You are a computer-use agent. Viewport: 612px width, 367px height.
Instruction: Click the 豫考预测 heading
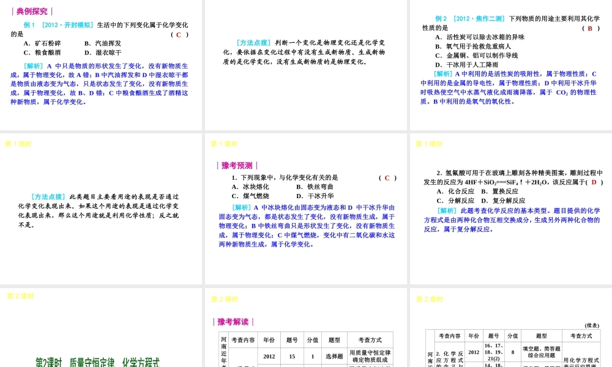tap(237, 165)
